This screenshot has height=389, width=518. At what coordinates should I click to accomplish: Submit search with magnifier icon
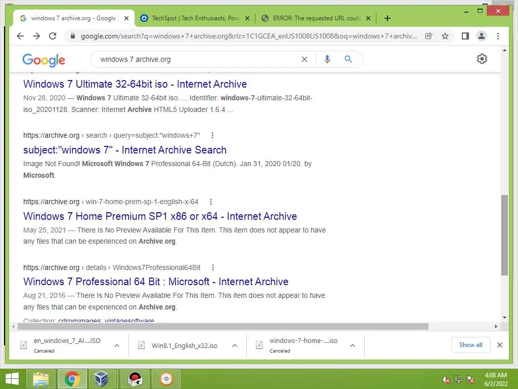pyautogui.click(x=348, y=59)
